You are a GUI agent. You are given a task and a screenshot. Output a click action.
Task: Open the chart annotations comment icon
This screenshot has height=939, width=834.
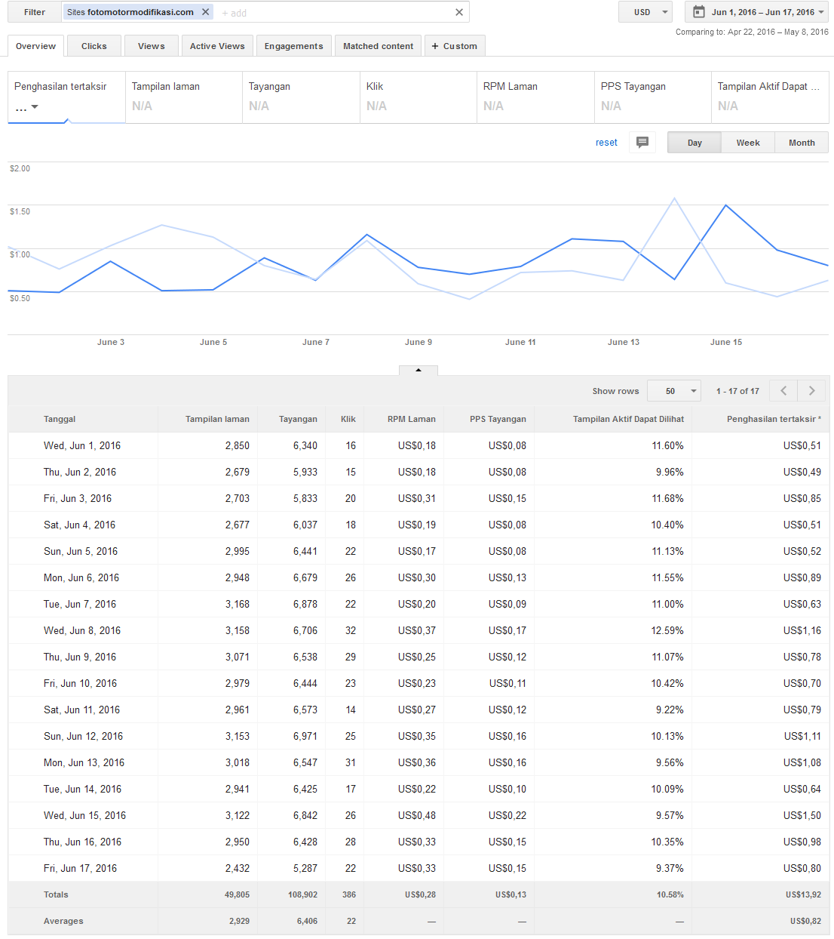[x=642, y=143]
